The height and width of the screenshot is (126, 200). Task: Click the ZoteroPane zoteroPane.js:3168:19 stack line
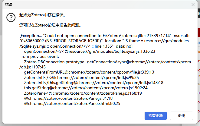tap(83, 93)
